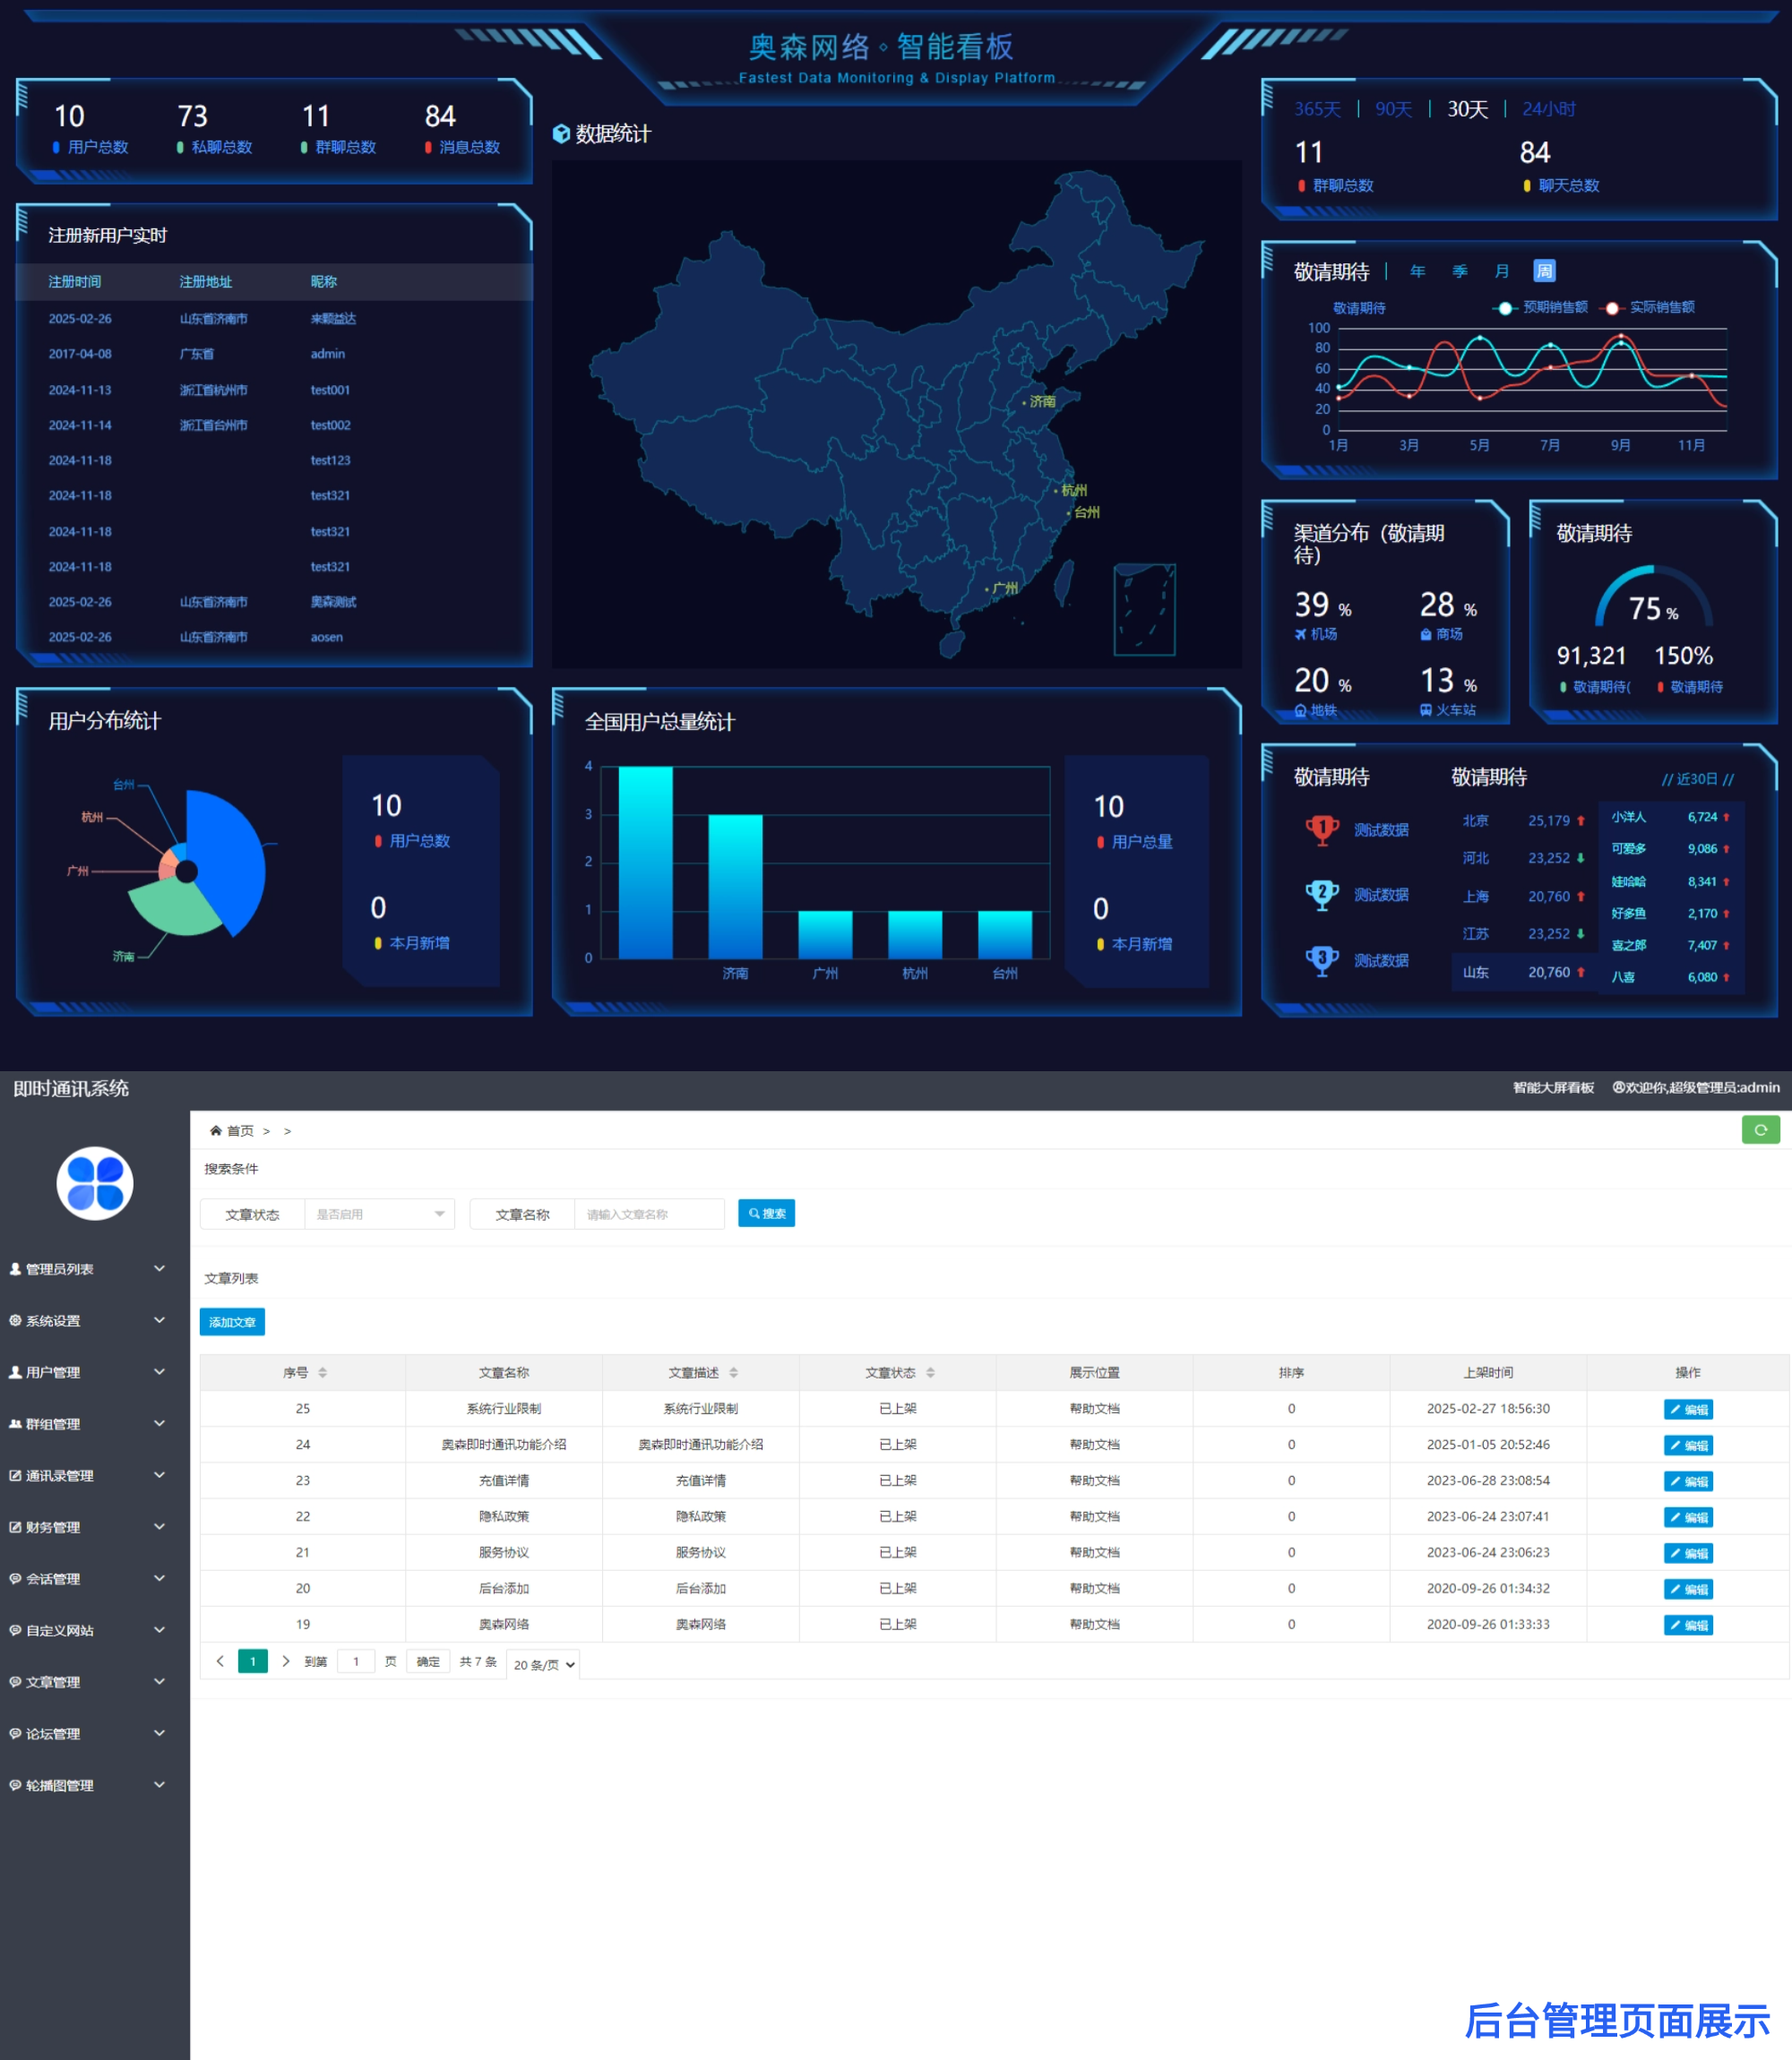The height and width of the screenshot is (2060, 1792).
Task: Open the 智能大屏看板 link
Action: [x=1553, y=1087]
